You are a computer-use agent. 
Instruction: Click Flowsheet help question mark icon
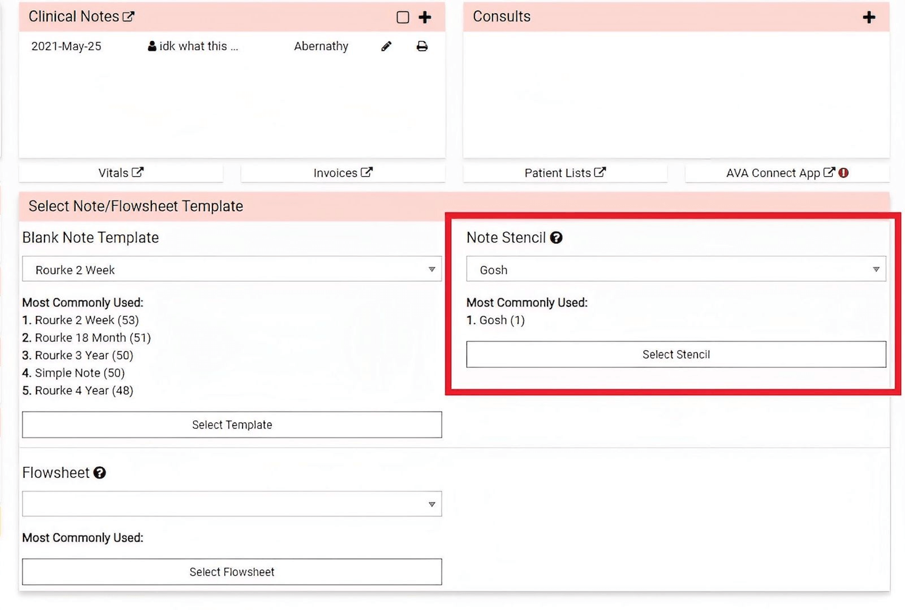99,473
